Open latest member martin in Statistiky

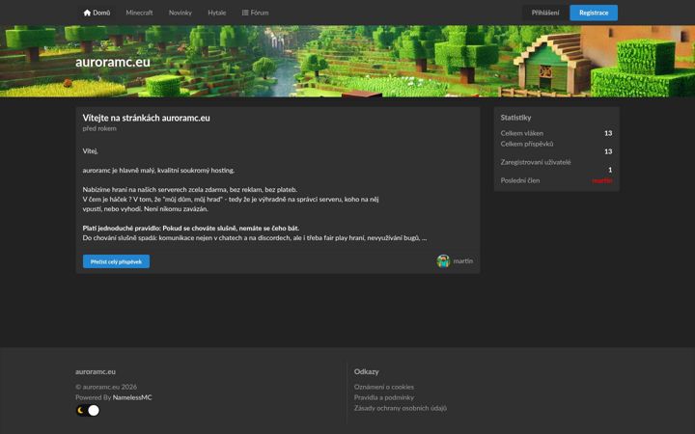coord(602,180)
